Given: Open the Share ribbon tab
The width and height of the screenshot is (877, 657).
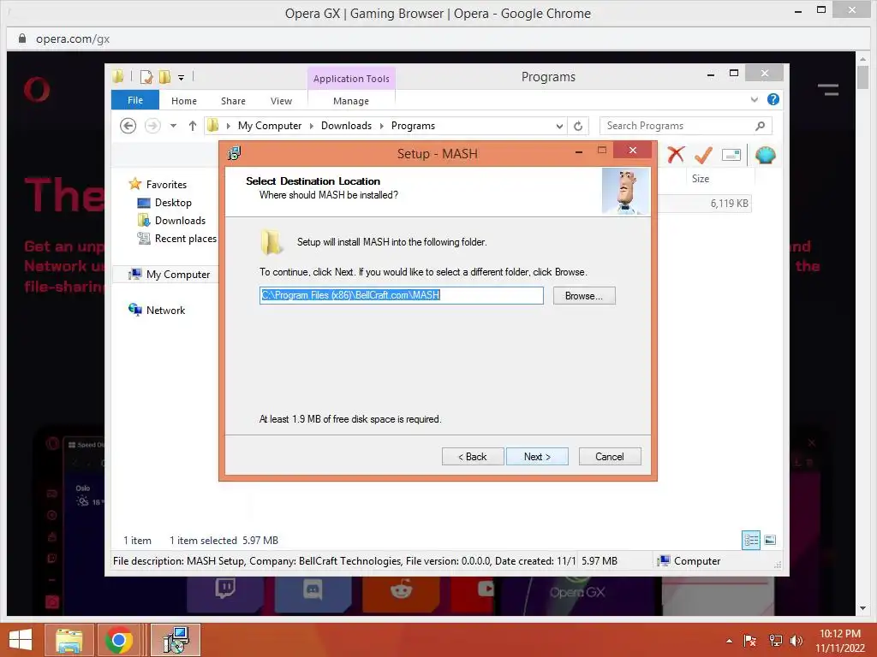Looking at the screenshot, I should [x=233, y=101].
